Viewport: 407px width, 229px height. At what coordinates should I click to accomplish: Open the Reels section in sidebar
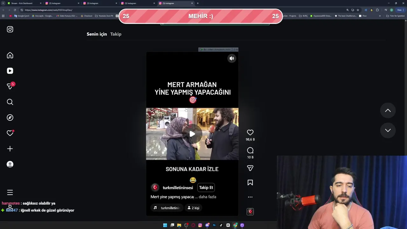10,71
